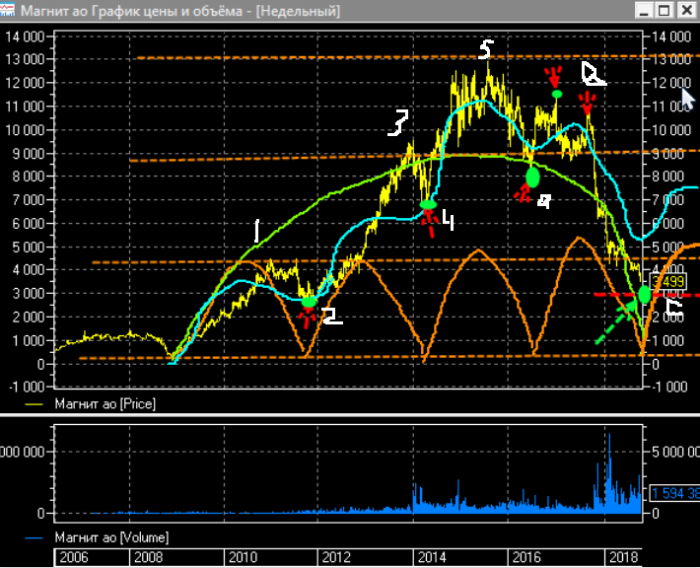Click the small green dot under red arrow near 2017

pos(557,94)
